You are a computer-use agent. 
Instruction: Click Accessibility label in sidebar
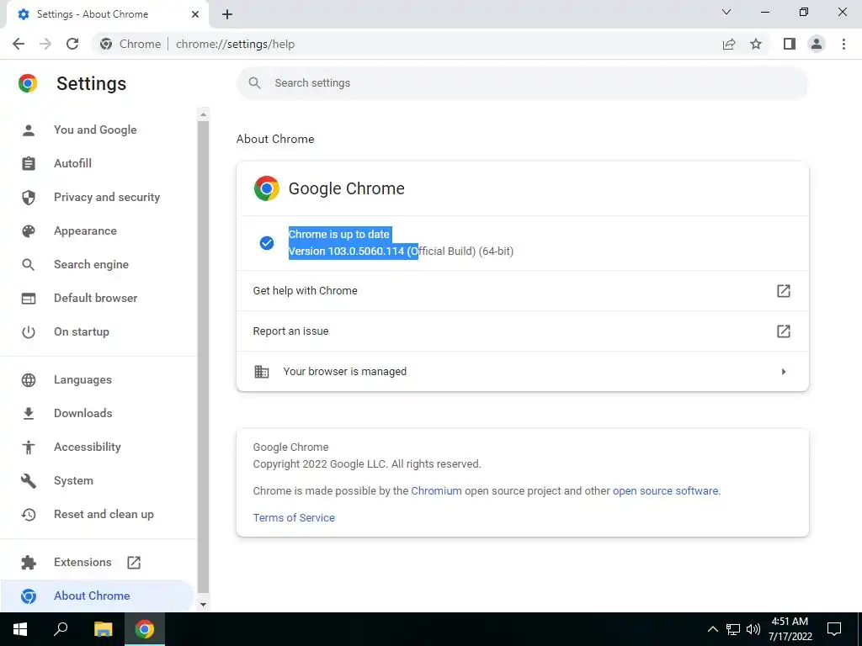tap(88, 447)
